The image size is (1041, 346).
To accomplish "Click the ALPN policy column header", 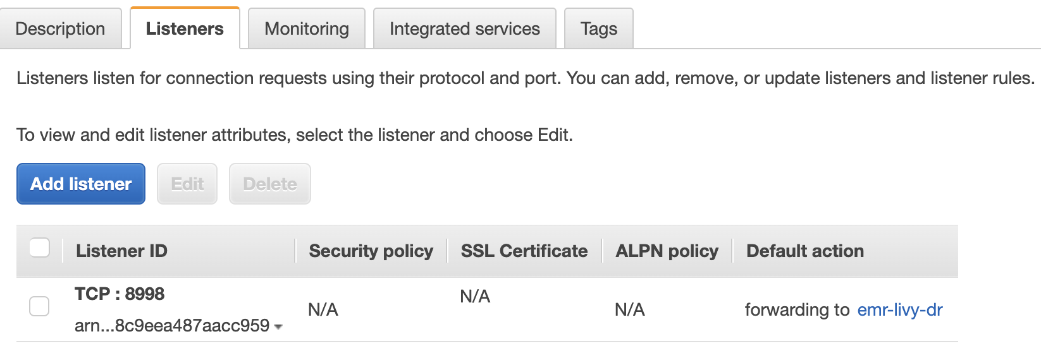I will (667, 251).
